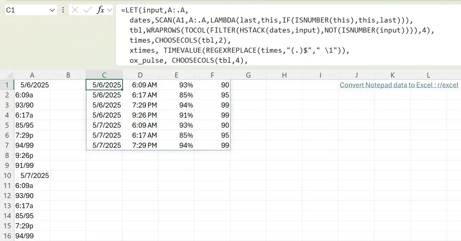Select column C header
The height and width of the screenshot is (241, 461).
point(104,75)
